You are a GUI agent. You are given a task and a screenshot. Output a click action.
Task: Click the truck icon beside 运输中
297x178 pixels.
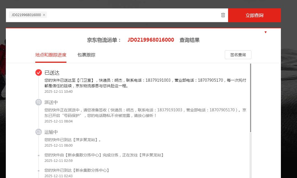[39, 132]
